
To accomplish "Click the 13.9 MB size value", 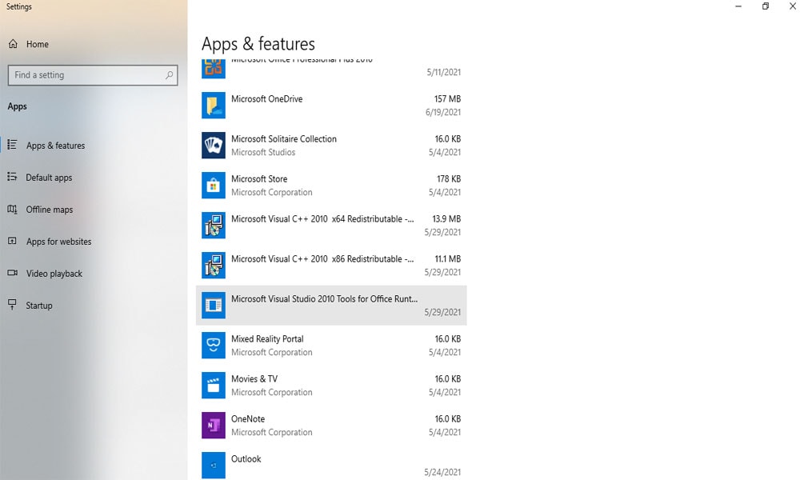I will pyautogui.click(x=446, y=219).
